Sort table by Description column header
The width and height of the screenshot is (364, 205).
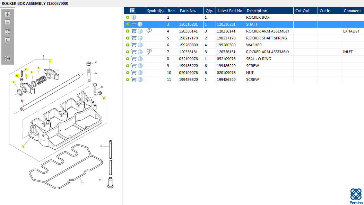pyautogui.click(x=257, y=11)
